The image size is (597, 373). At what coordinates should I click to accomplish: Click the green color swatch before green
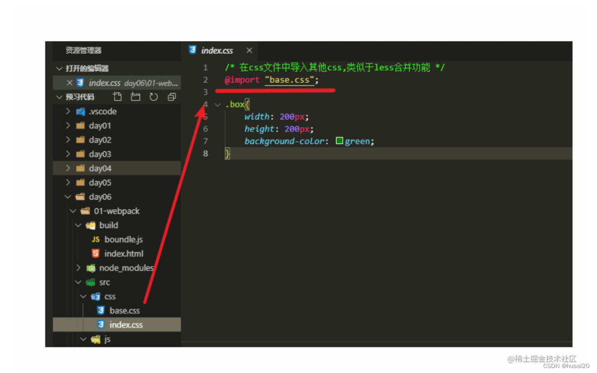(339, 141)
